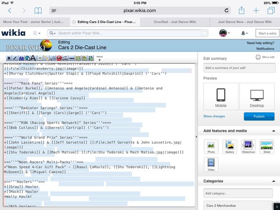Image resolution: width=280 pixels, height=210 pixels.
Task: Open search scope magnifier dropdown
Action: [x=52, y=33]
